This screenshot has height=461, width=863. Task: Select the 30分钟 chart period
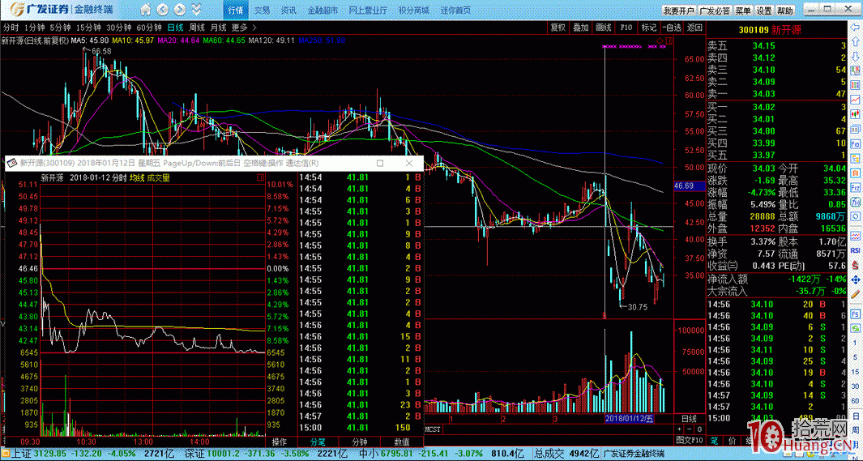coord(118,27)
